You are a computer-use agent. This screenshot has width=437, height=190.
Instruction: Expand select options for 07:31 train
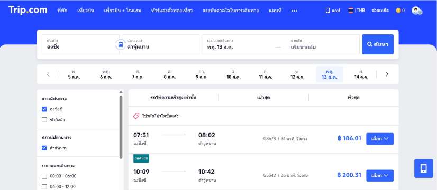379,138
